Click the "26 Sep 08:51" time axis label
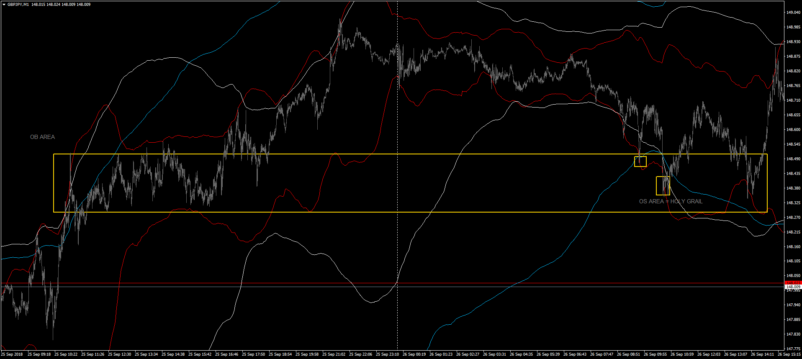The height and width of the screenshot is (359, 802). tap(628, 354)
